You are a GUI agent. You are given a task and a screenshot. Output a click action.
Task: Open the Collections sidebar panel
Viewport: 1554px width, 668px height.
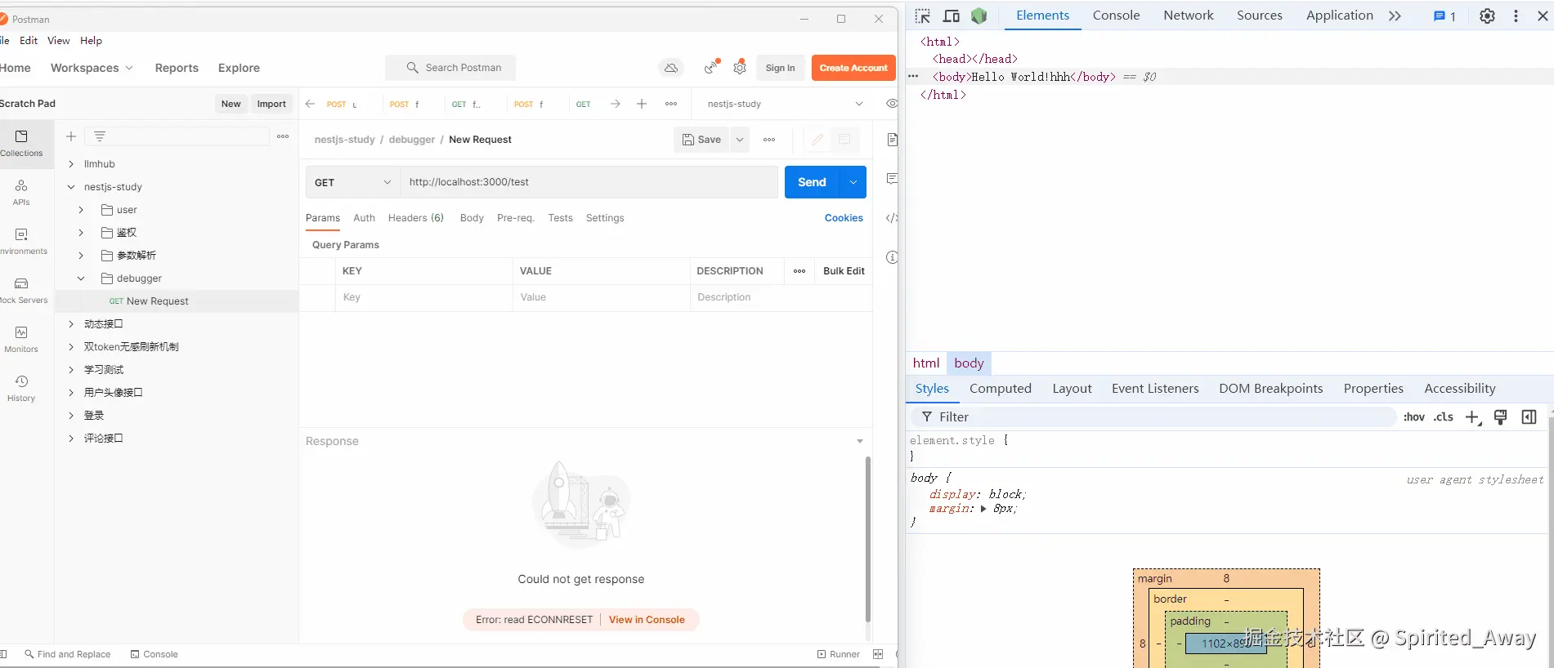22,143
